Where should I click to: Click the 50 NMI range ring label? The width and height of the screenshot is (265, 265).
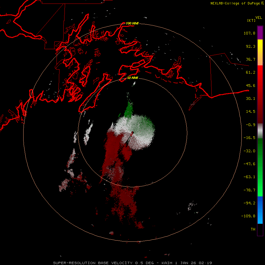tap(132, 78)
